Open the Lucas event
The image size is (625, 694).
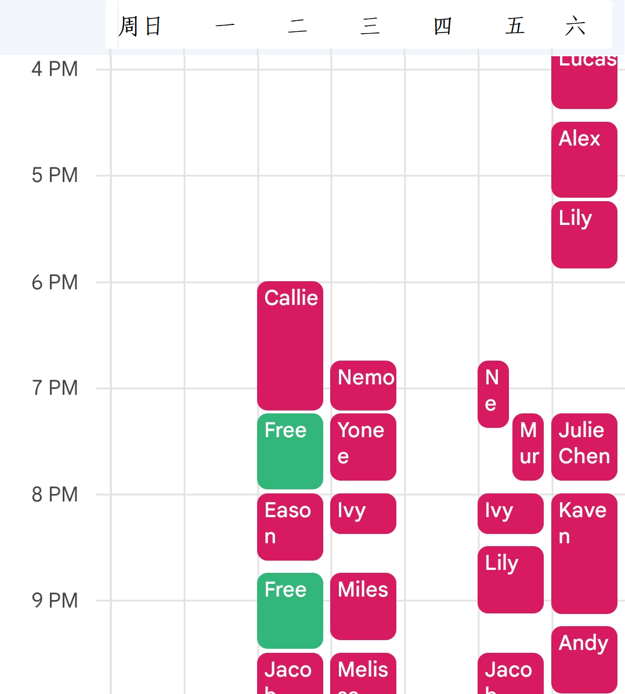(584, 81)
